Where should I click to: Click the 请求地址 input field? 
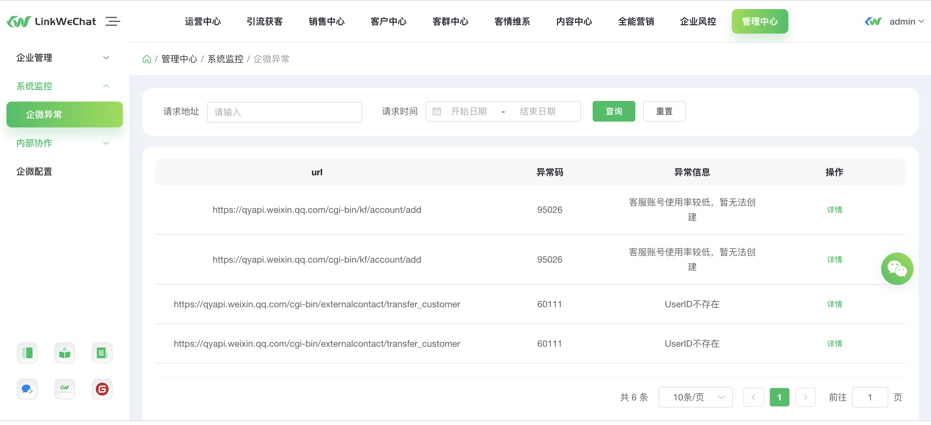pyautogui.click(x=284, y=112)
